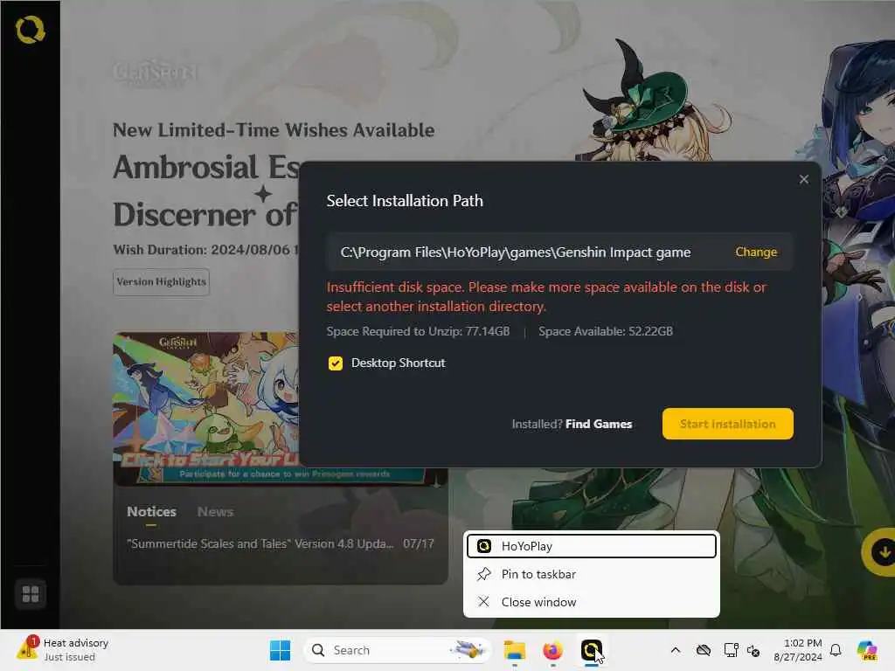The image size is (895, 671).
Task: Open the Heat advisory weather widget
Action: (x=63, y=650)
